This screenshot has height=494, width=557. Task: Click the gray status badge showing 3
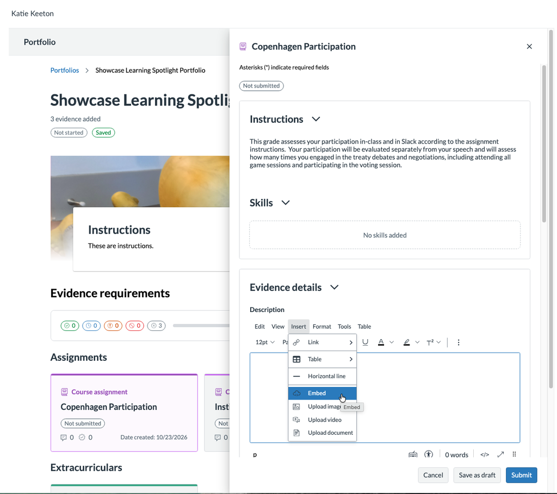156,326
